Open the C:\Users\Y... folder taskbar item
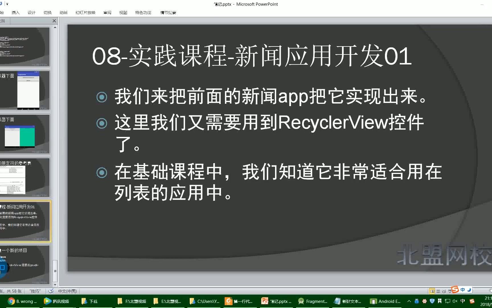This screenshot has width=492, height=308. 204,301
